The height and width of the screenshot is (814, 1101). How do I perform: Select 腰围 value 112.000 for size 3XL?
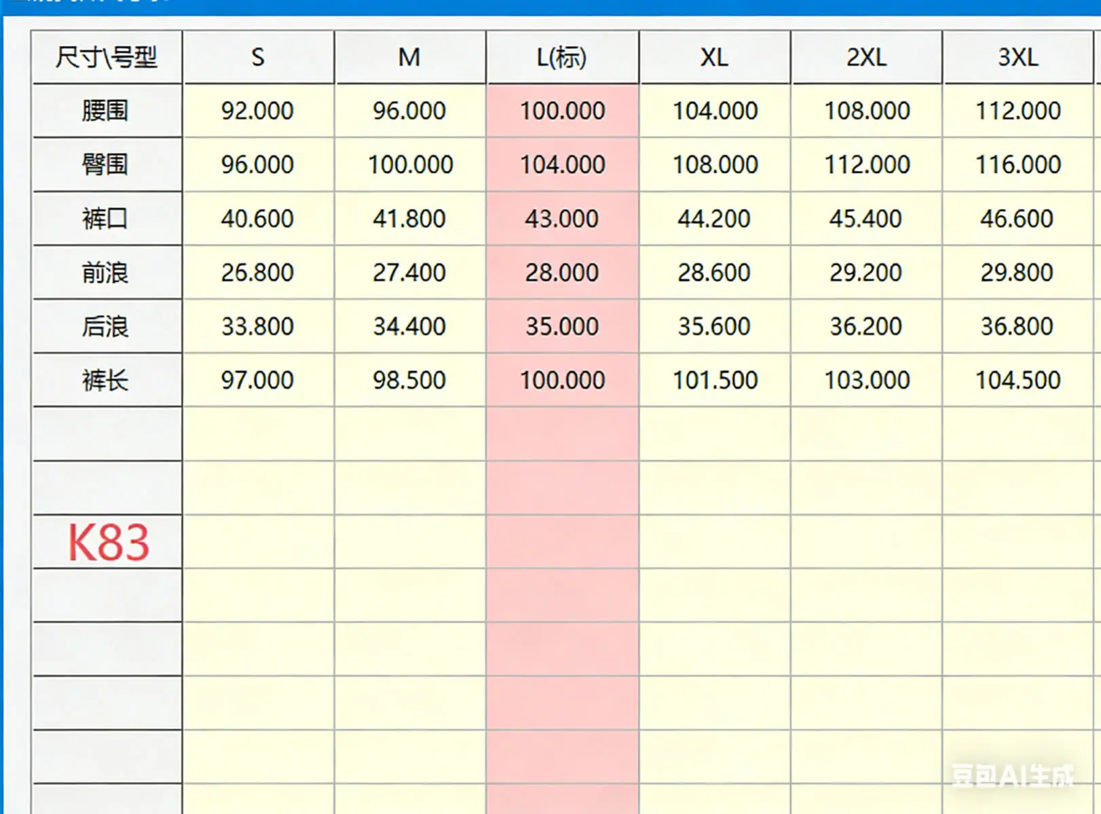[x=1018, y=111]
